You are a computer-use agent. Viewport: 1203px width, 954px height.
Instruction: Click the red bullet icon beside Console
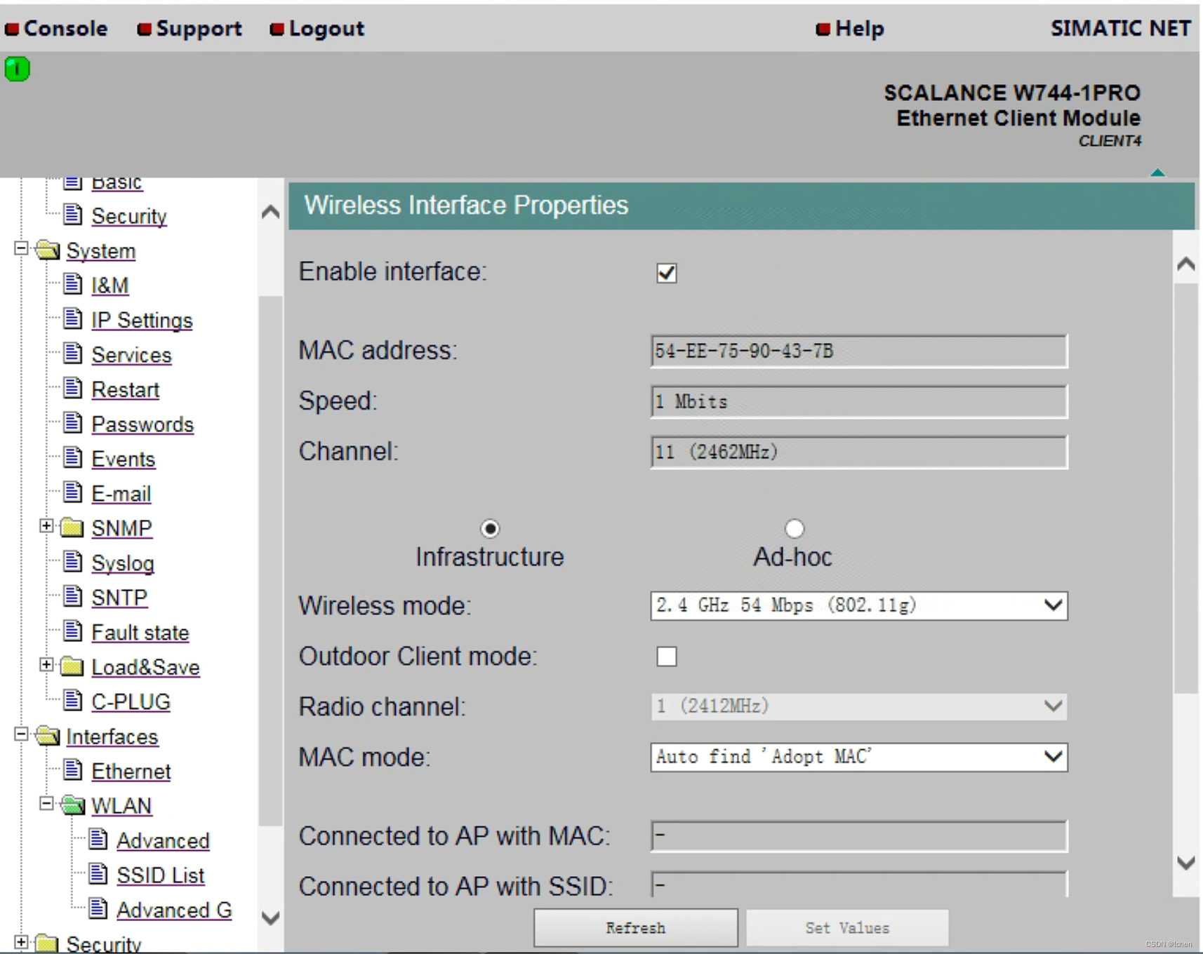(x=12, y=29)
